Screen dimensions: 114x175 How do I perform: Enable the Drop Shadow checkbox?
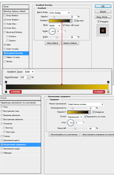coord(5,15)
